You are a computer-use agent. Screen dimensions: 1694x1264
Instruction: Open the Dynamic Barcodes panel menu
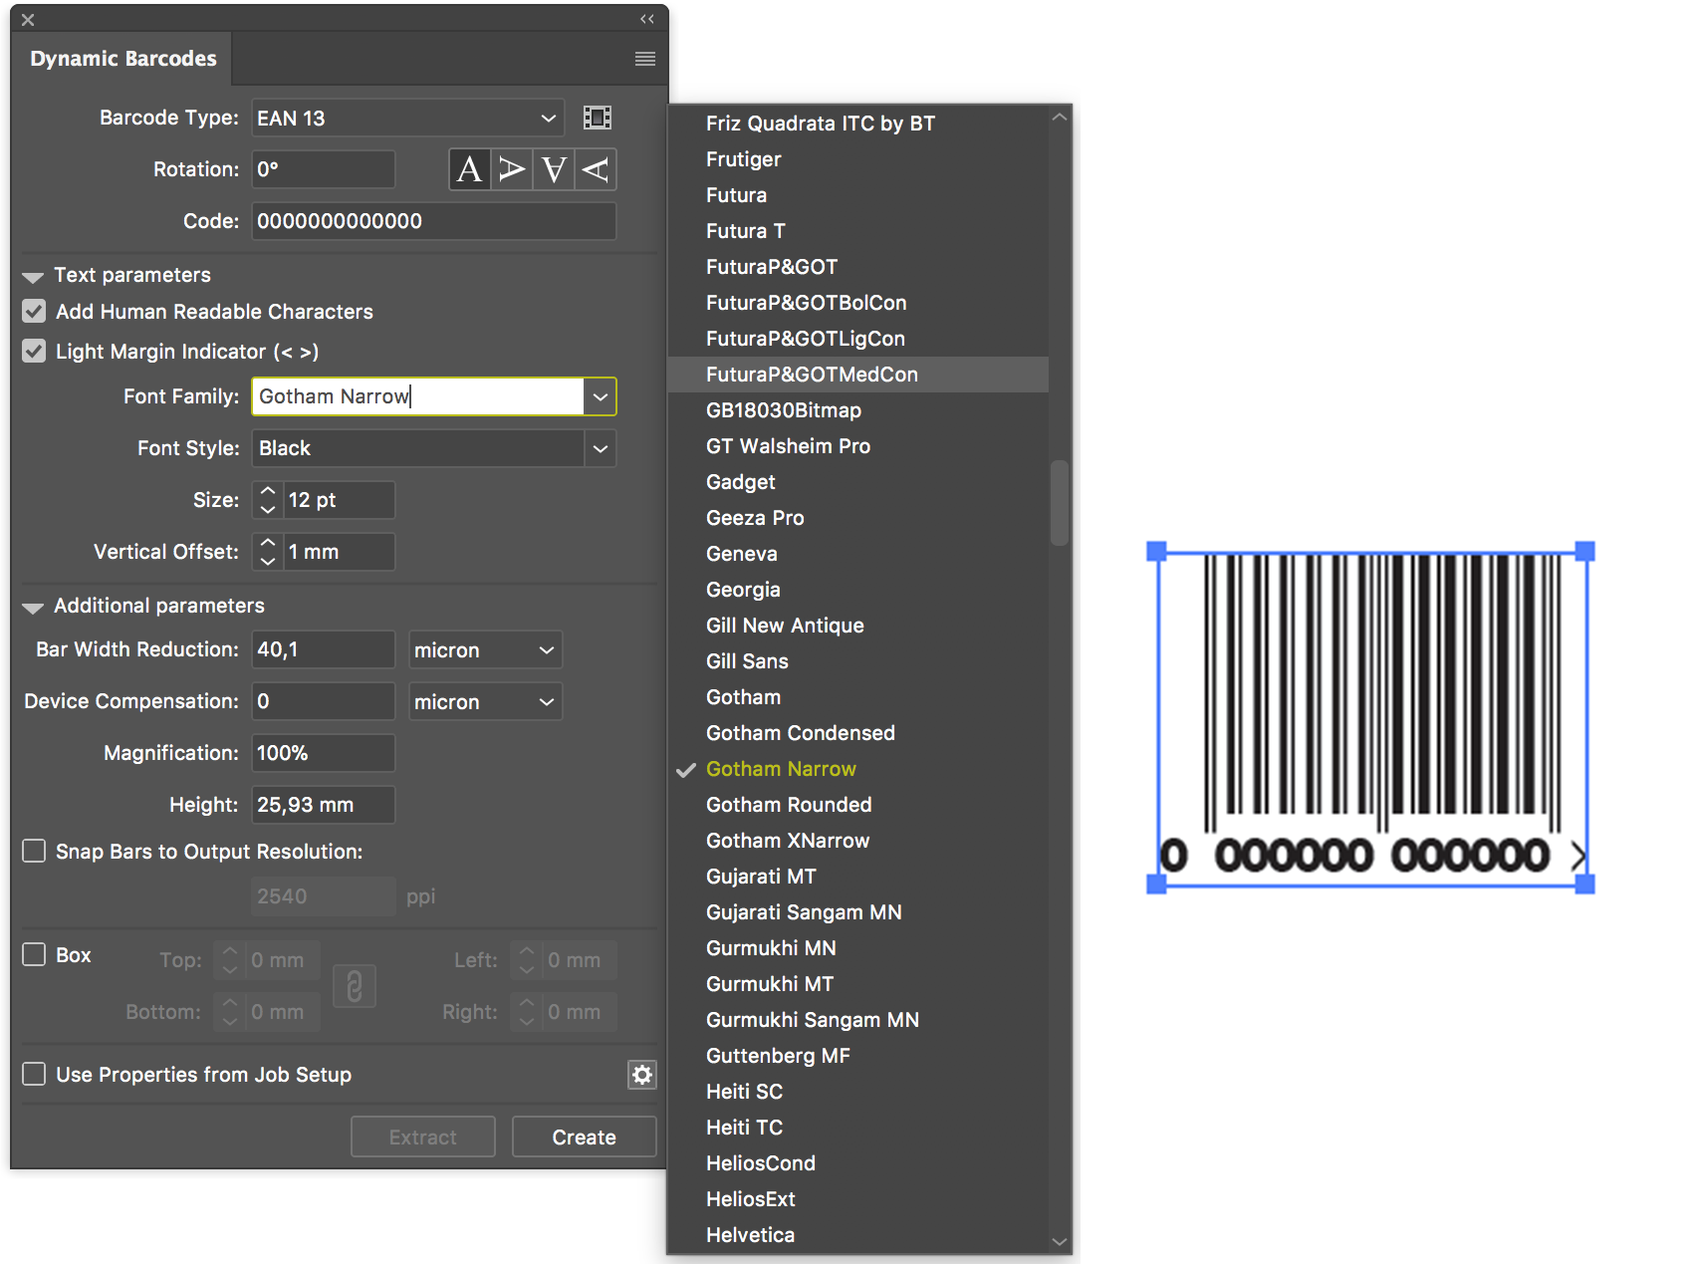pyautogui.click(x=644, y=59)
